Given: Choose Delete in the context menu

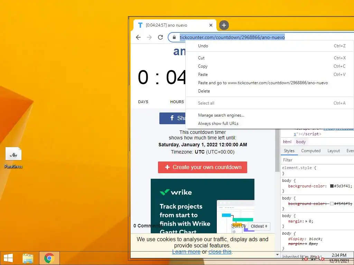Looking at the screenshot, I should [270, 91].
